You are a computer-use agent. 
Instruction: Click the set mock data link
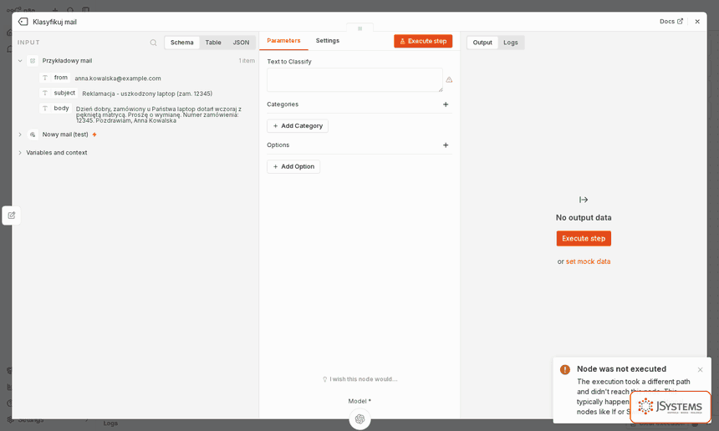(588, 261)
